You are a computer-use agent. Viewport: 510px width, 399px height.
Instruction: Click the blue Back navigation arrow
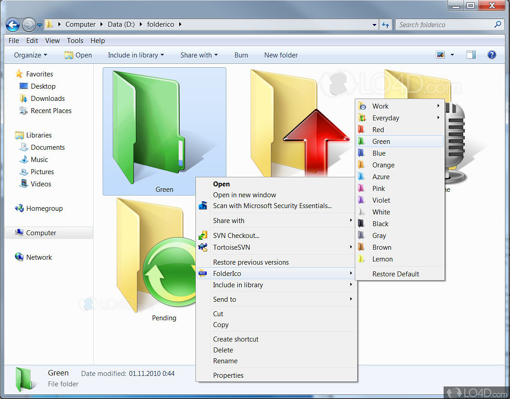click(13, 25)
